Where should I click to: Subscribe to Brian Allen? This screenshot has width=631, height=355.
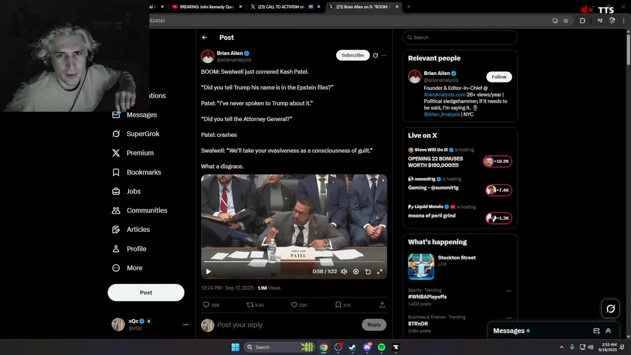click(352, 55)
